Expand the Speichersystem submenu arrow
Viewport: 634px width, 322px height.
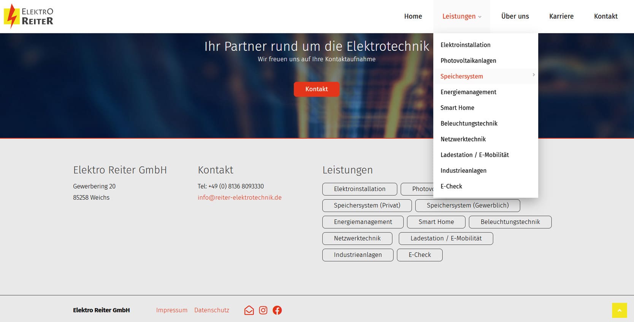533,75
